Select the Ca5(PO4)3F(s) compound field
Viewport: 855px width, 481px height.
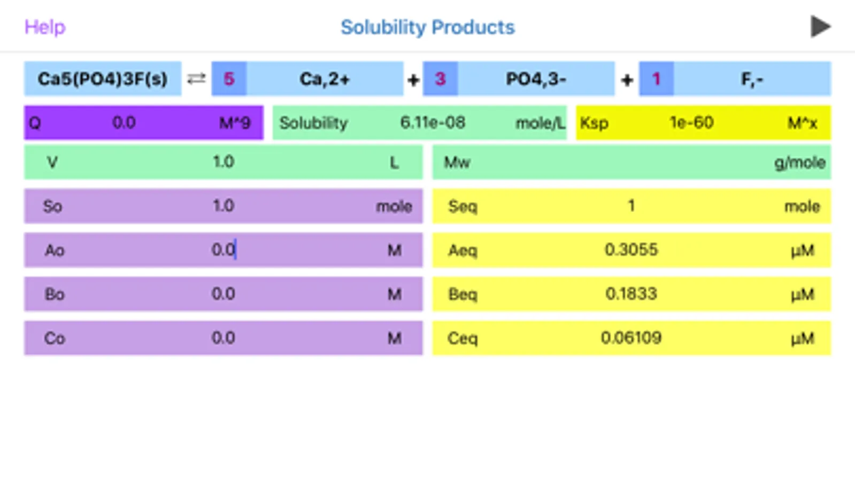point(103,79)
